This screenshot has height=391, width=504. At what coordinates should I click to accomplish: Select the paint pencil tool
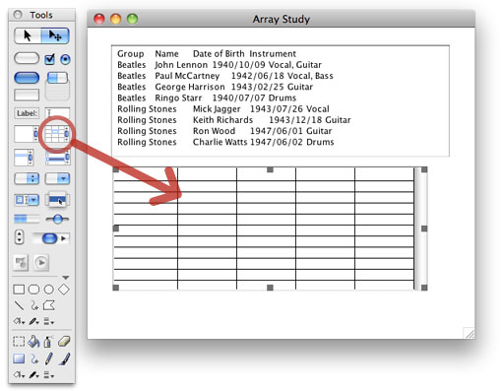pos(49,358)
